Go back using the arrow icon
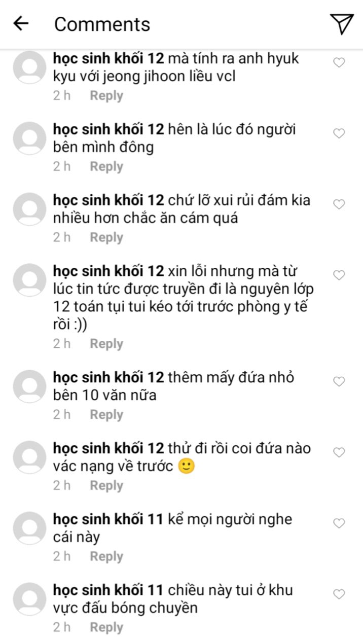 21,23
